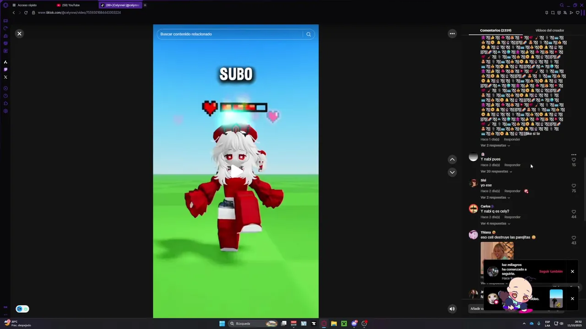Close the TikTok video viewer
This screenshot has width=586, height=329.
[19, 33]
